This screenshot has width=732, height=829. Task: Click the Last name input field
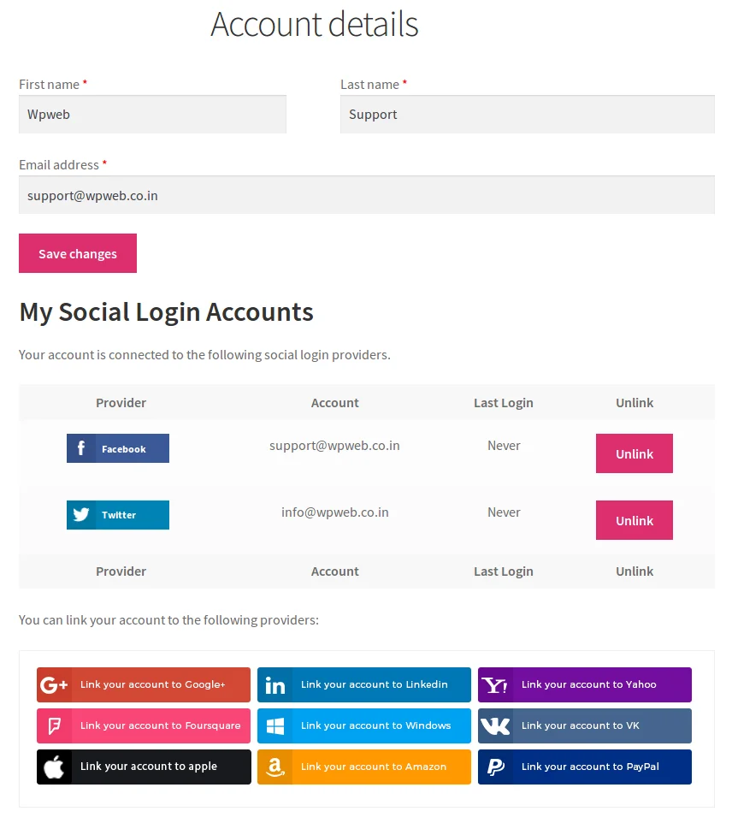[527, 114]
